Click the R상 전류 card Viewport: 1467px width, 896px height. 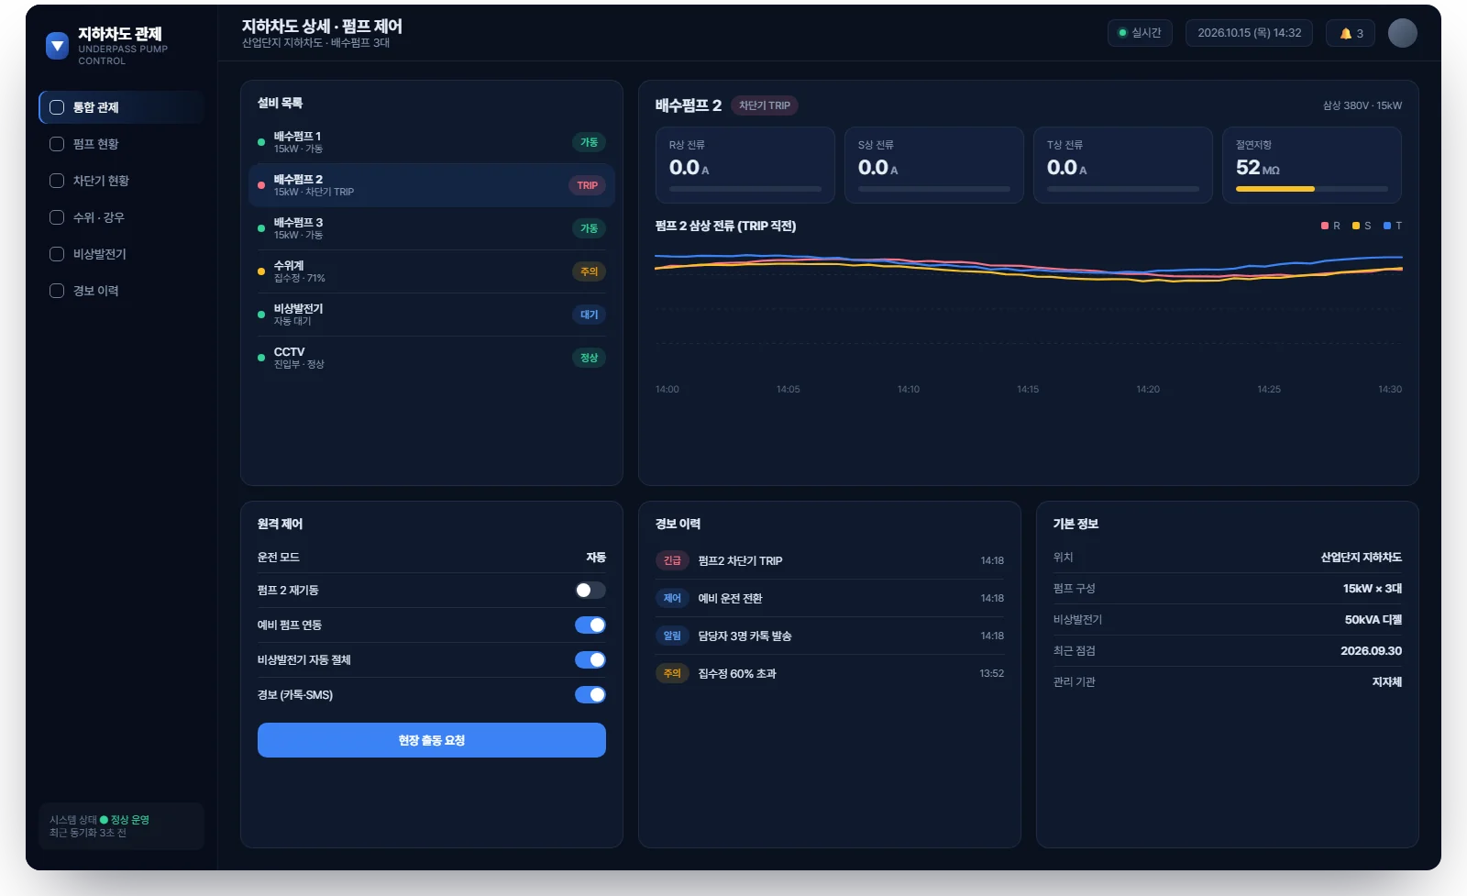745,165
